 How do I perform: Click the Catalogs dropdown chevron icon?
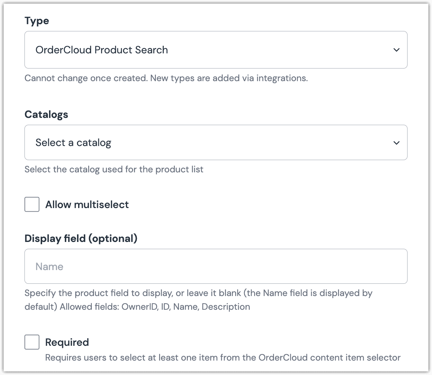coord(396,143)
